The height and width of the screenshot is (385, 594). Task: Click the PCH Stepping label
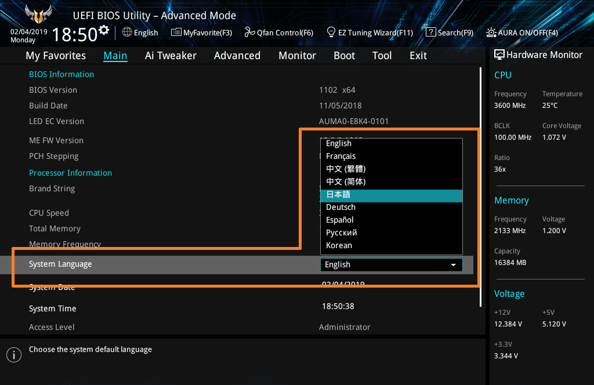point(54,157)
